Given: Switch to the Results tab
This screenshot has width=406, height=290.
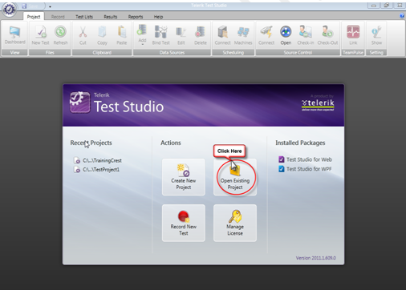Looking at the screenshot, I should pos(111,17).
